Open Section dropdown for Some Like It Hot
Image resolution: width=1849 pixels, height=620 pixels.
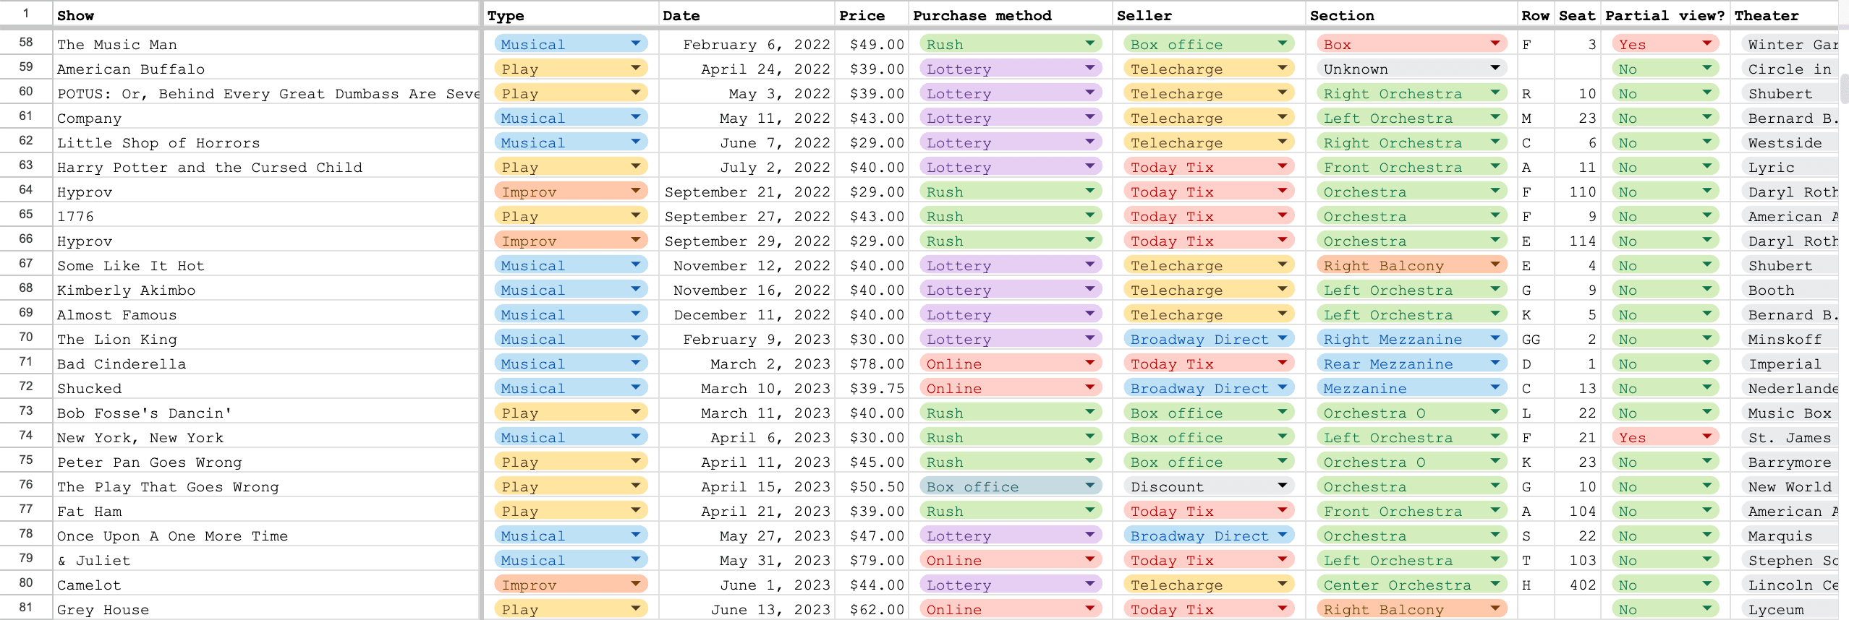tap(1495, 264)
